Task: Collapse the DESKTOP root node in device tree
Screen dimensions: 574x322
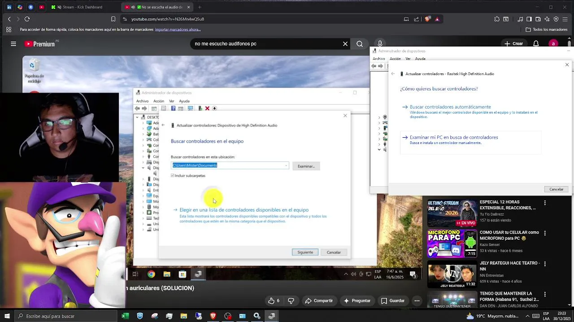Action: 137,117
